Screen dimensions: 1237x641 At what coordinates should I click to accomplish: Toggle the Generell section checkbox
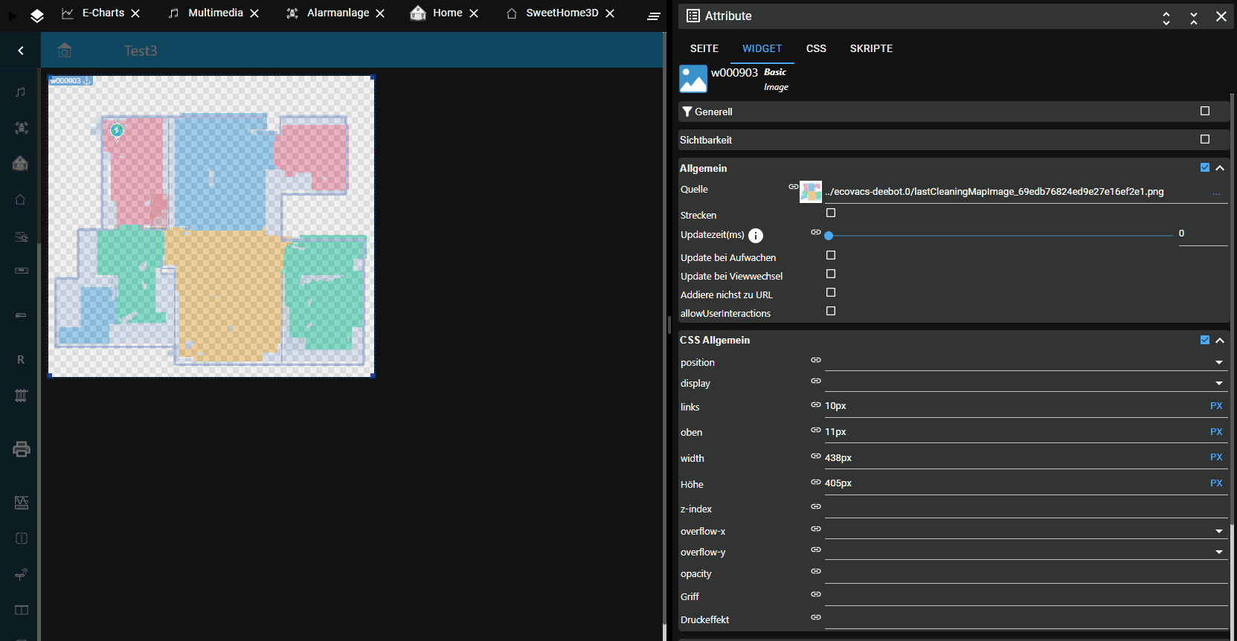point(1205,111)
